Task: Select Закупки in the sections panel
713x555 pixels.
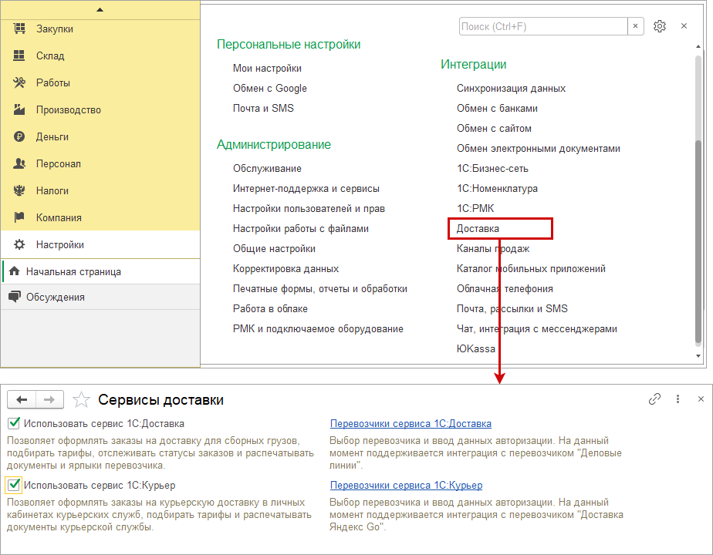Action: (x=55, y=29)
